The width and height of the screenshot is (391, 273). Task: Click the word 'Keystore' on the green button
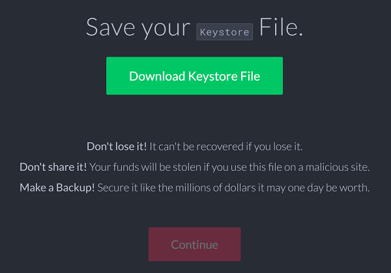212,76
